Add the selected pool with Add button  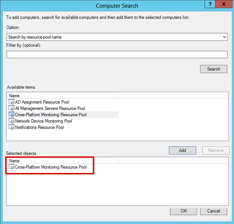(182, 150)
